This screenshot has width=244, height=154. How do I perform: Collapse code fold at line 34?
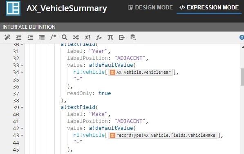pyautogui.click(x=22, y=72)
